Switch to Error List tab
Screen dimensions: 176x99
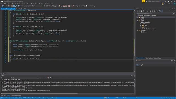point(3,95)
